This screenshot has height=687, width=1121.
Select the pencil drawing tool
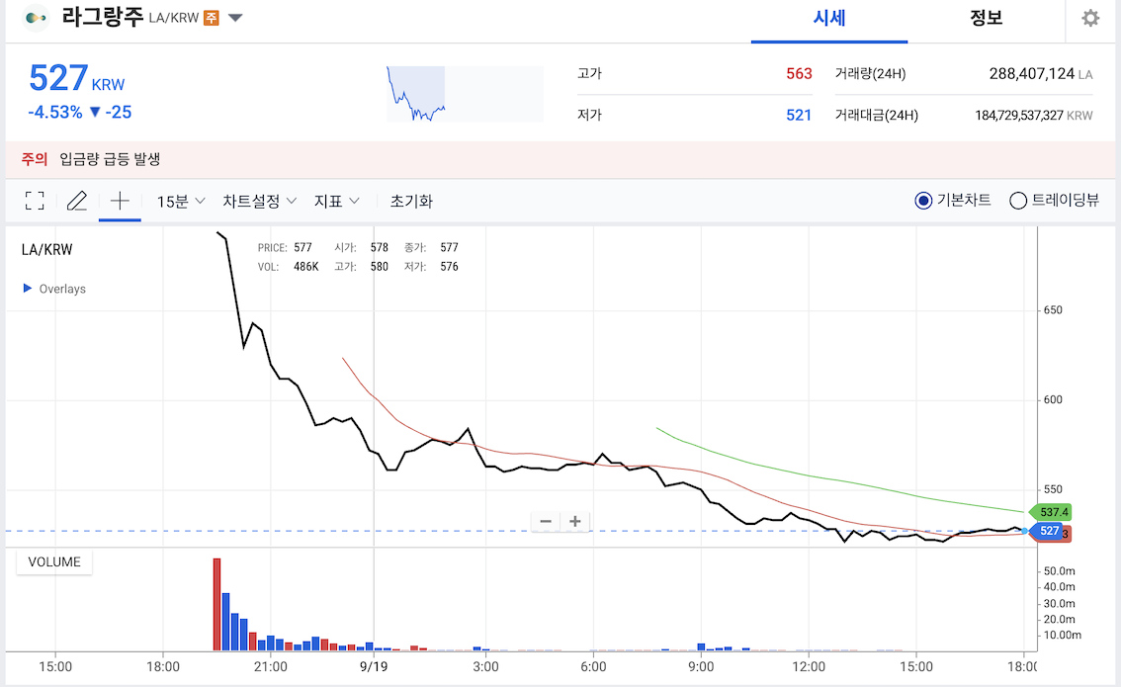pyautogui.click(x=77, y=201)
